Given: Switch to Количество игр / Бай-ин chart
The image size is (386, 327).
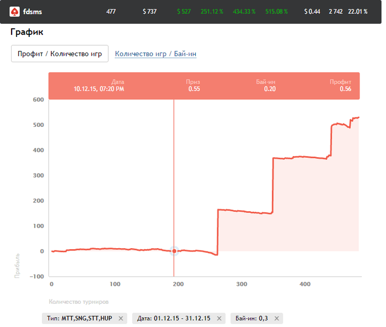Looking at the screenshot, I should (156, 53).
